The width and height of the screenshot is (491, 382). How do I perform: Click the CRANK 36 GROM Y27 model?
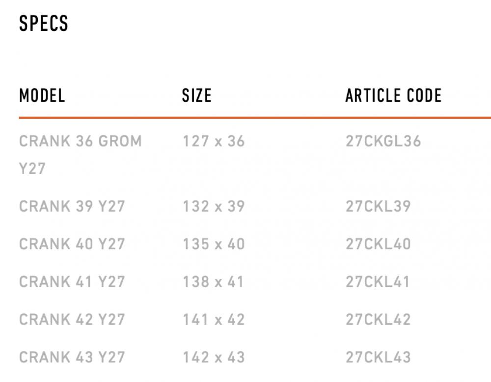(x=81, y=155)
